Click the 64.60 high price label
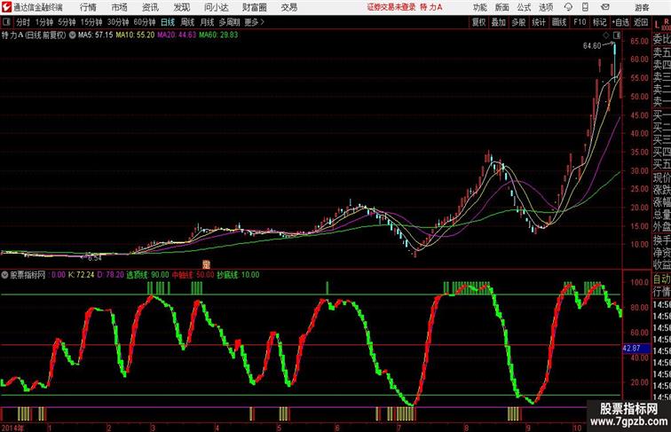The height and width of the screenshot is (432, 671). [x=592, y=46]
